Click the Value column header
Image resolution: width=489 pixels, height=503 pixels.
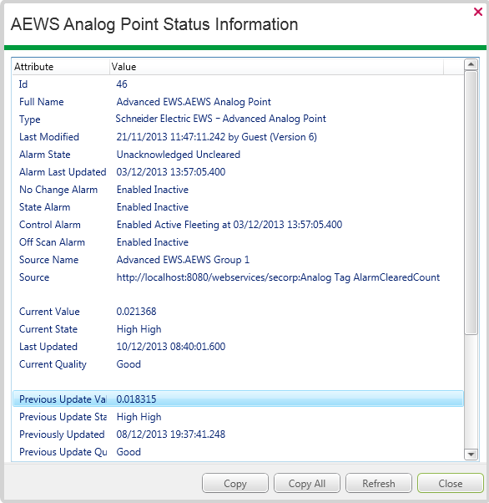tap(276, 67)
